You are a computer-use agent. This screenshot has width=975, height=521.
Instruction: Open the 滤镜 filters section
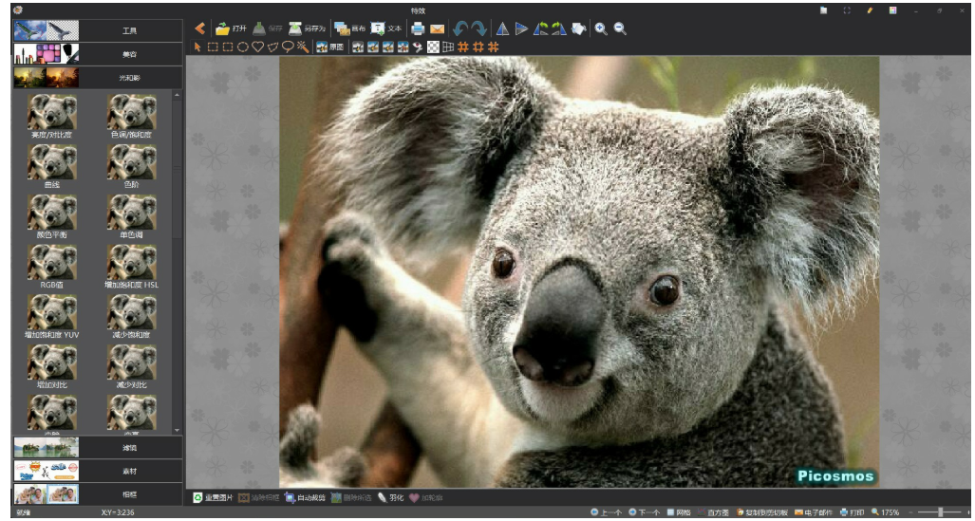[x=129, y=446]
